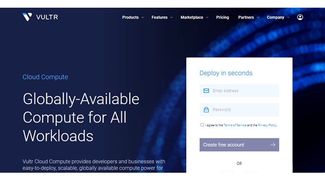Tick the Terms of Service agreement checkbox
The image size is (325, 180).
tap(202, 125)
